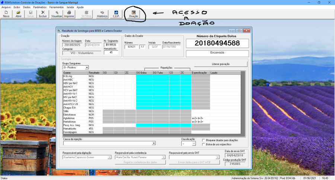Click the Hematócrito value field

coord(111,53)
